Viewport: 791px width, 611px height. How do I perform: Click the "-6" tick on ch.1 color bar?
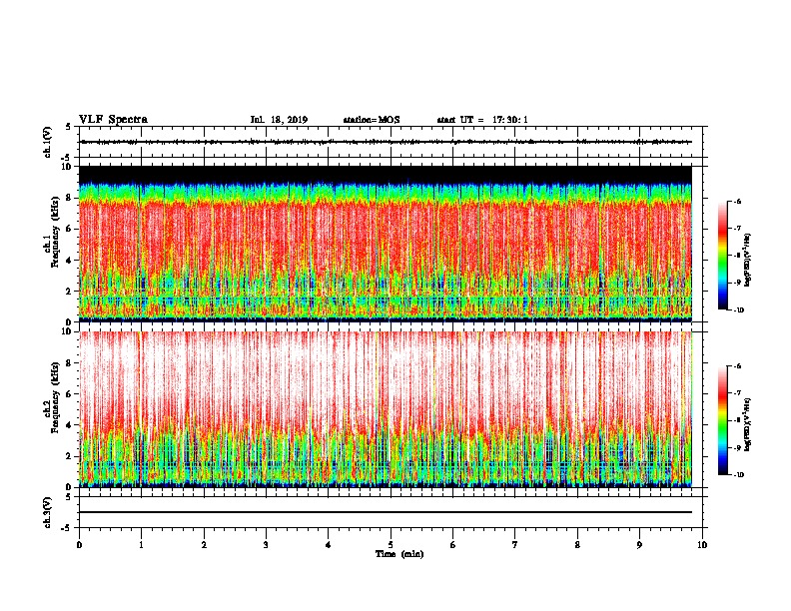coord(738,201)
